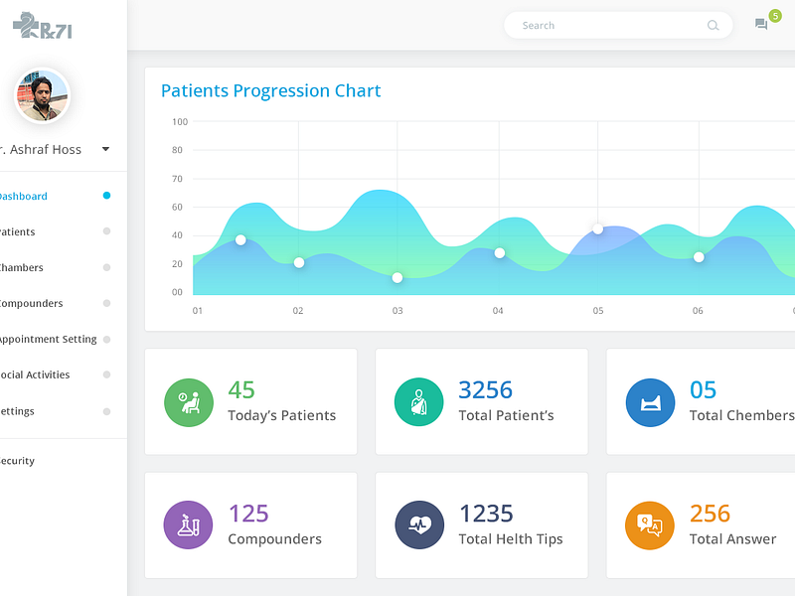Click the green Today's Patients icon
795x596 pixels.
(189, 401)
